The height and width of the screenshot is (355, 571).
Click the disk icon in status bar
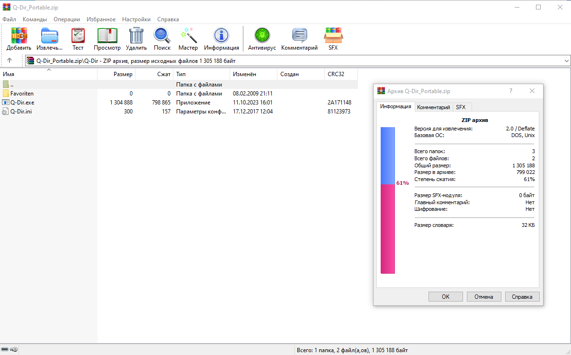[x=5, y=350]
